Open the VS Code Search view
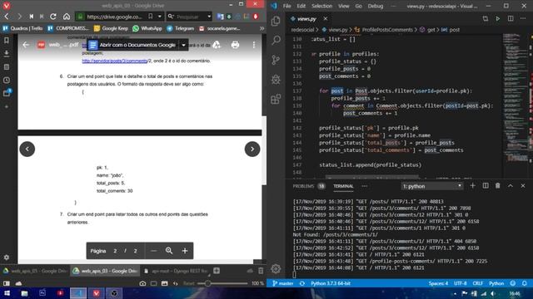 click(276, 41)
